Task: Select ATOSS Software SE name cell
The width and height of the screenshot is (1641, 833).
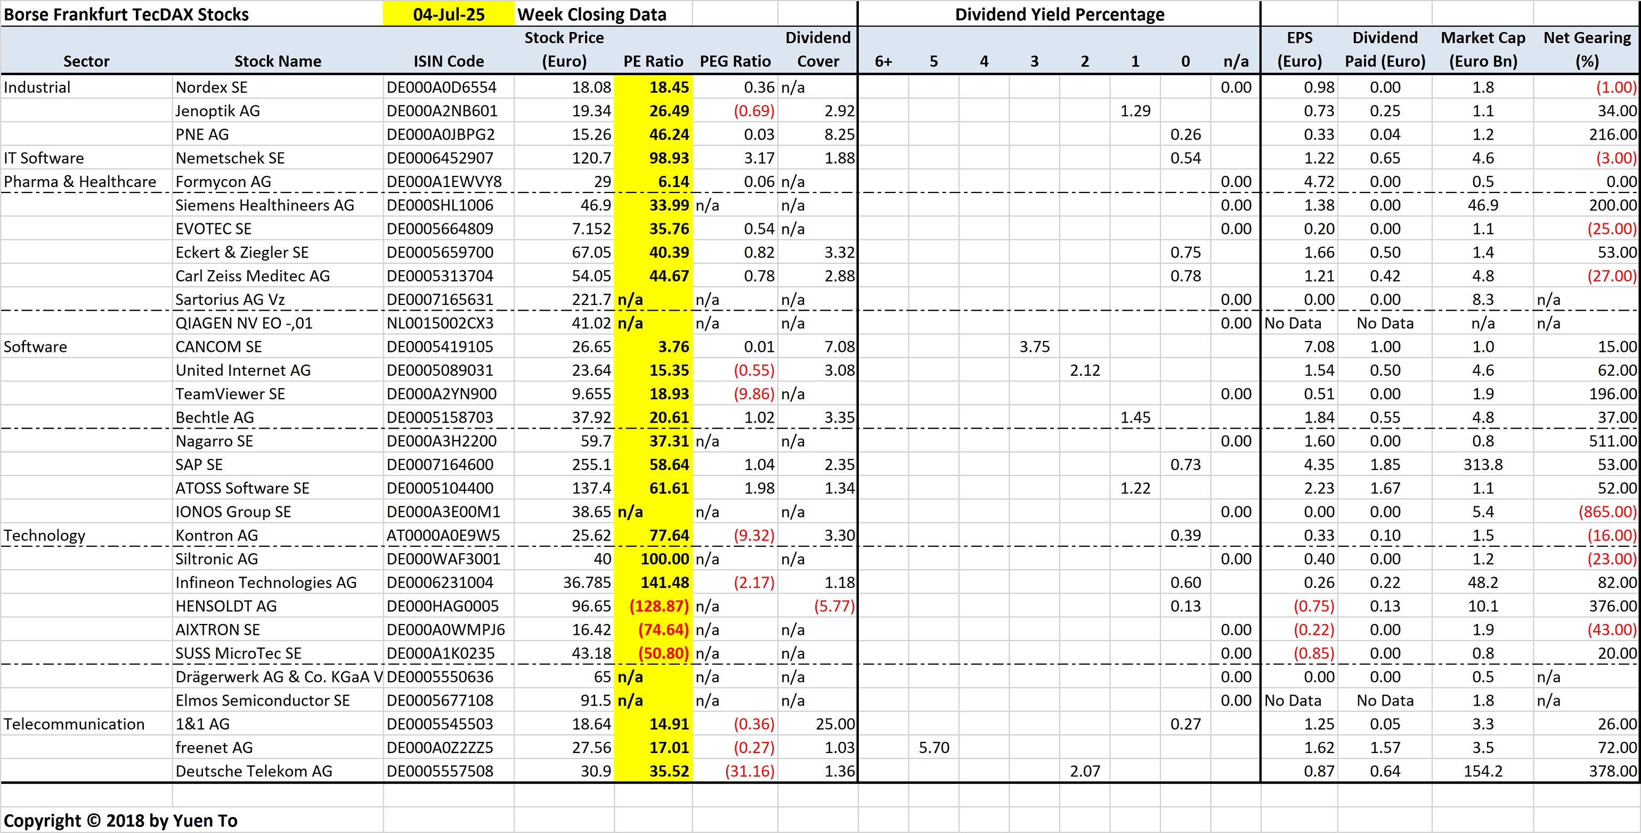Action: [x=277, y=488]
